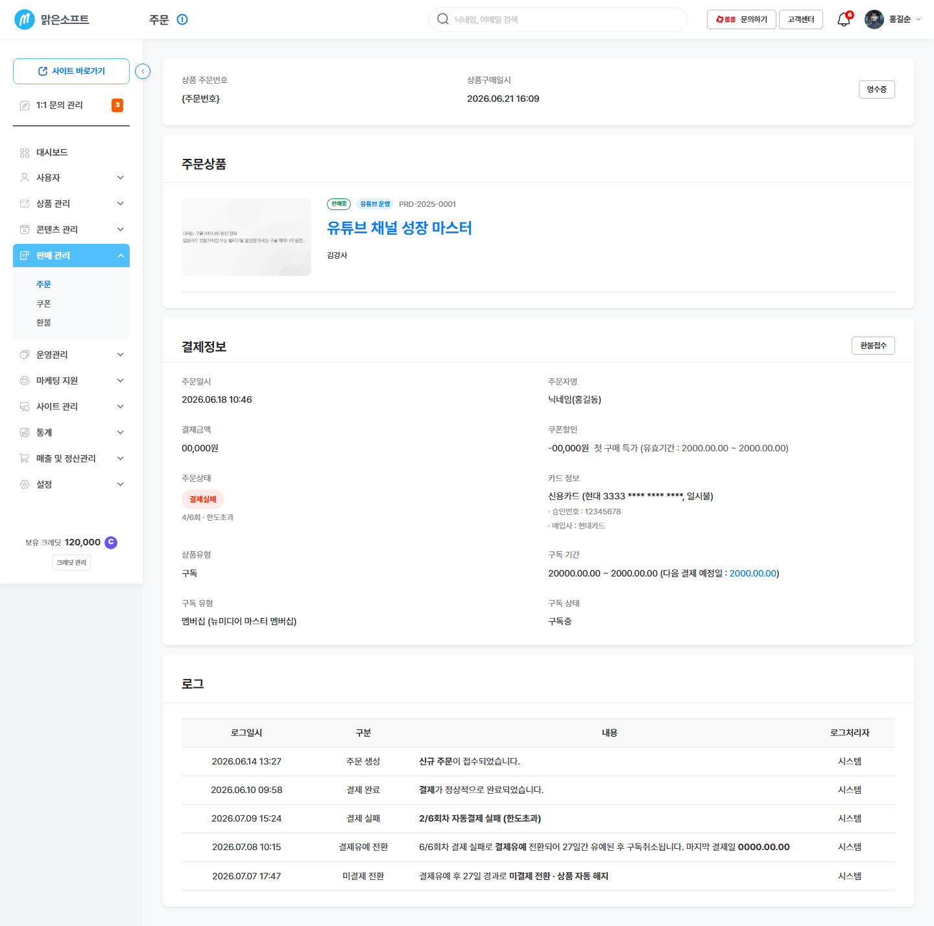This screenshot has width=934, height=926.
Task: Click the 사이트 바로가기 button
Action: [71, 71]
